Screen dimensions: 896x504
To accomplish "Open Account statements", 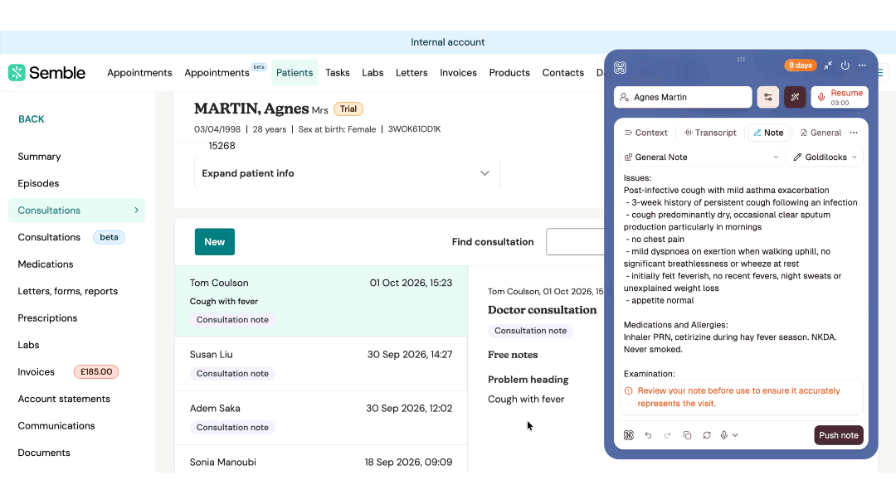I will [64, 399].
